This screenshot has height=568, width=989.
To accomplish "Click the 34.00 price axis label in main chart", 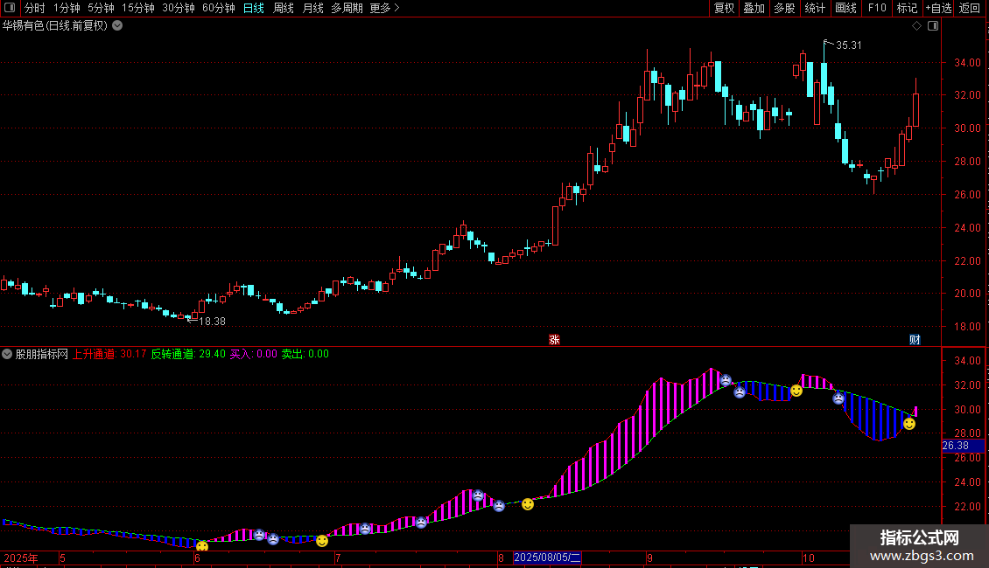I will 967,62.
